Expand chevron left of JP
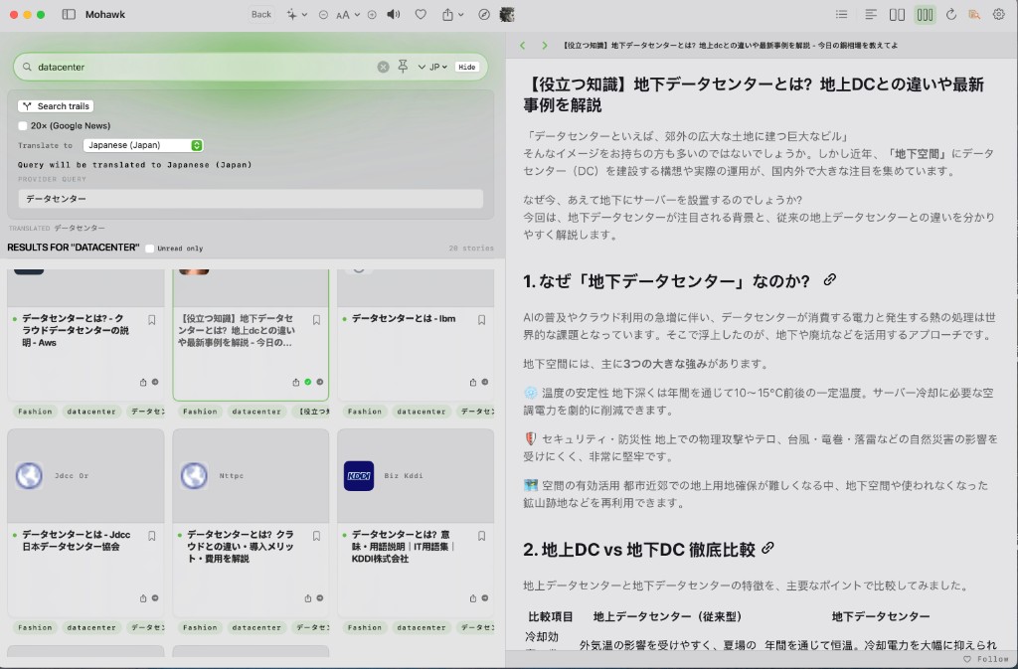The width and height of the screenshot is (1018, 669). (422, 67)
